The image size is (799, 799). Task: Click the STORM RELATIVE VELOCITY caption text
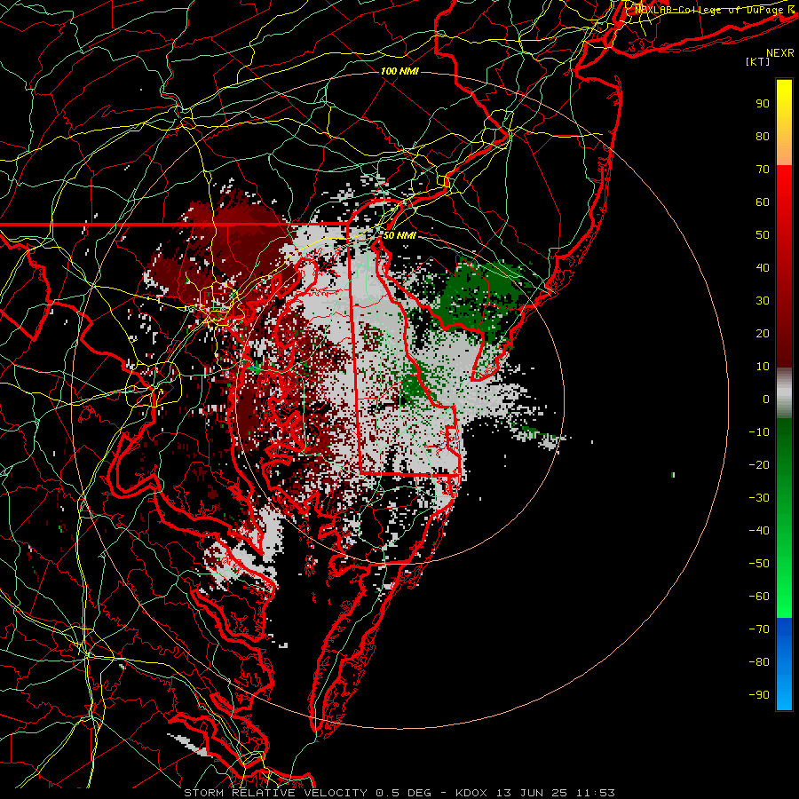[x=275, y=793]
